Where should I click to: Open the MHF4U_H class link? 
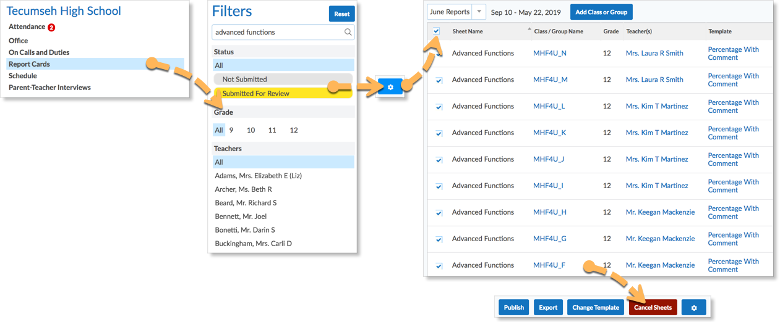point(550,212)
